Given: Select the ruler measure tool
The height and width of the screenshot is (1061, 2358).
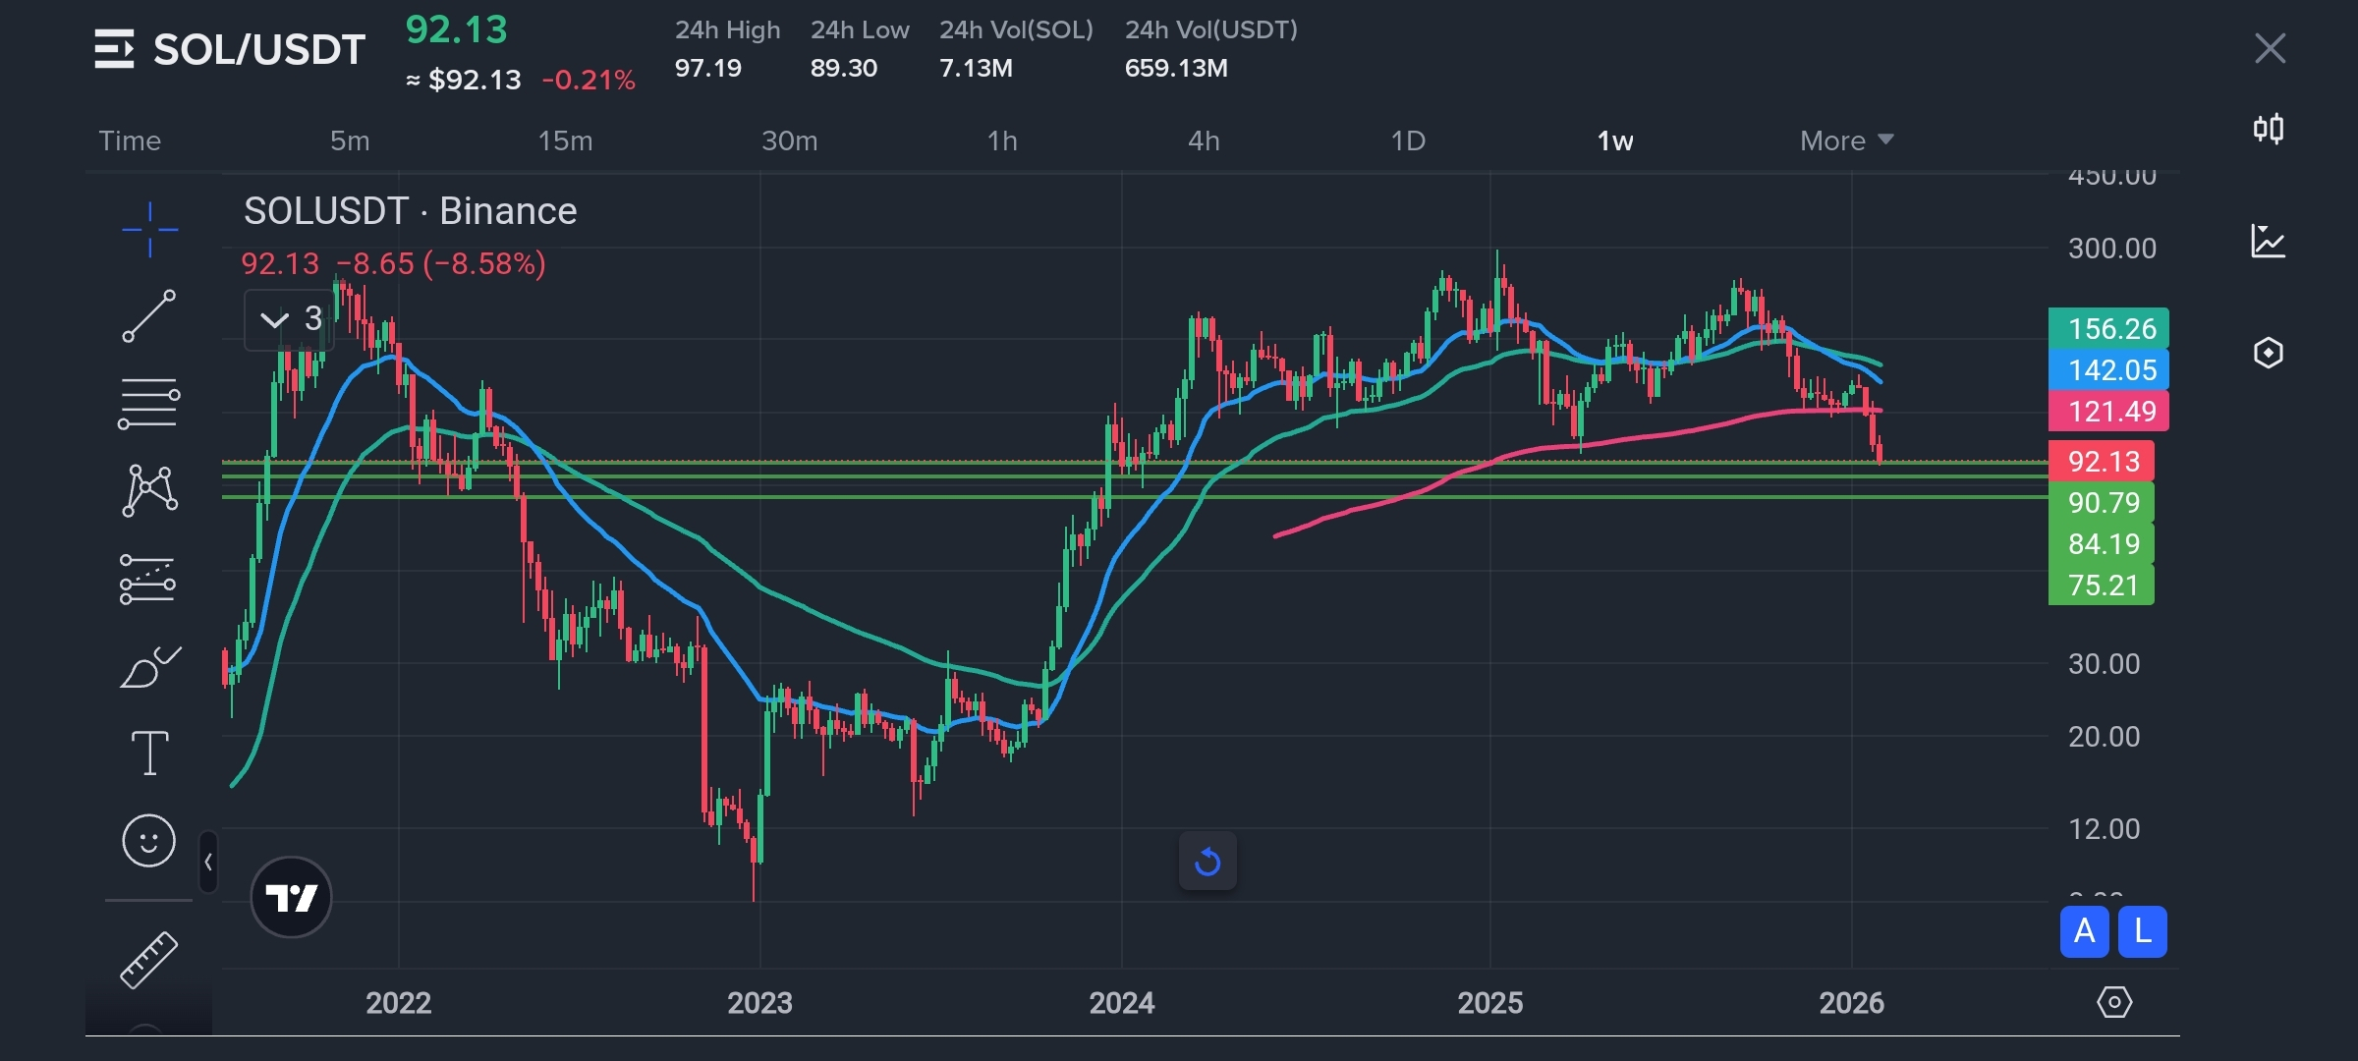Looking at the screenshot, I should coord(149,959).
